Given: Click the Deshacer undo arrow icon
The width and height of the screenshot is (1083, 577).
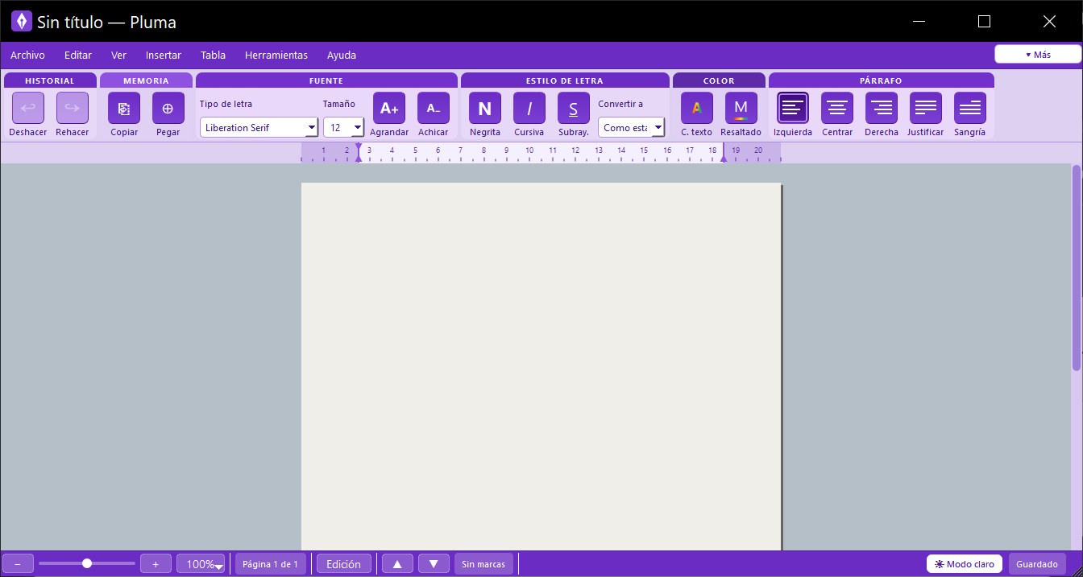Looking at the screenshot, I should tap(28, 108).
